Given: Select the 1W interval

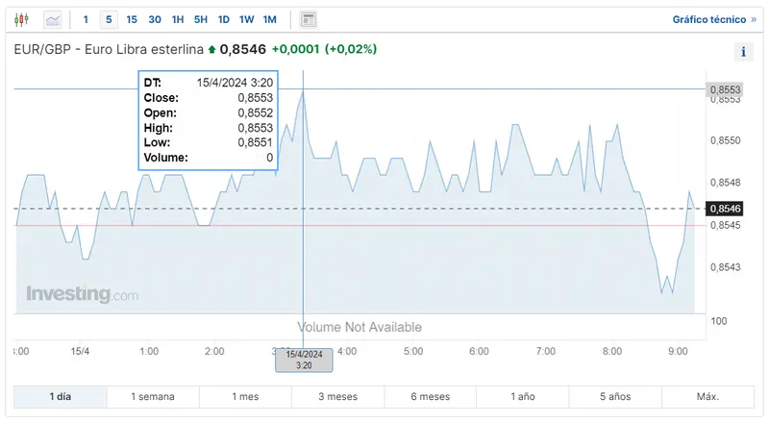Looking at the screenshot, I should [x=247, y=19].
